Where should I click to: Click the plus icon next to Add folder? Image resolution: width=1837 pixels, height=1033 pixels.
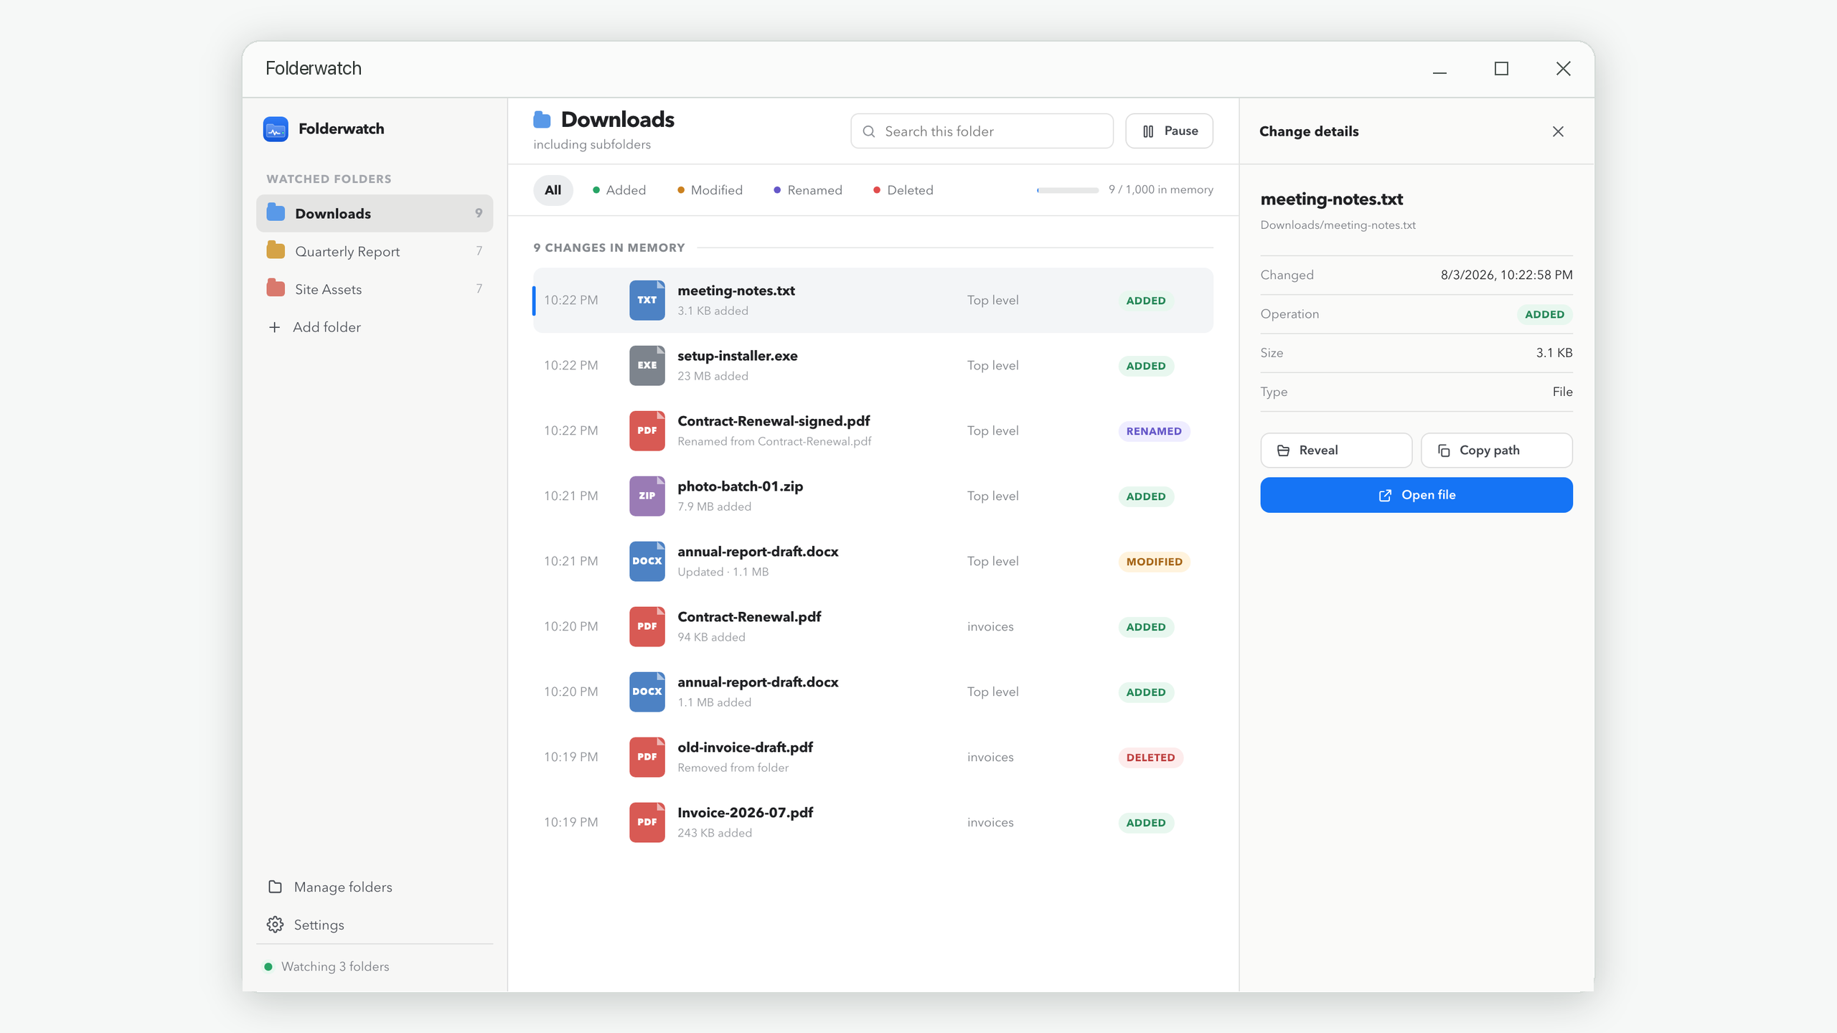coord(274,327)
